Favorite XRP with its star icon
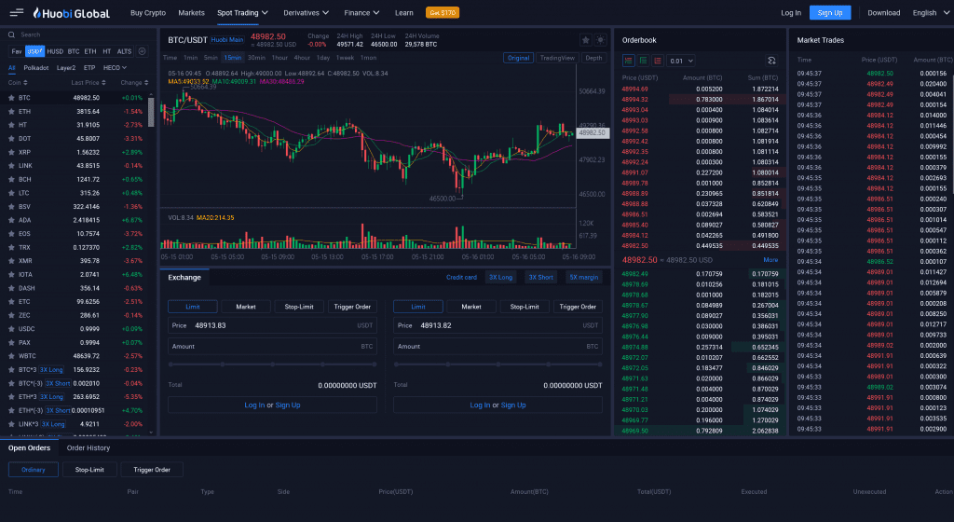This screenshot has height=522, width=954. (11, 152)
